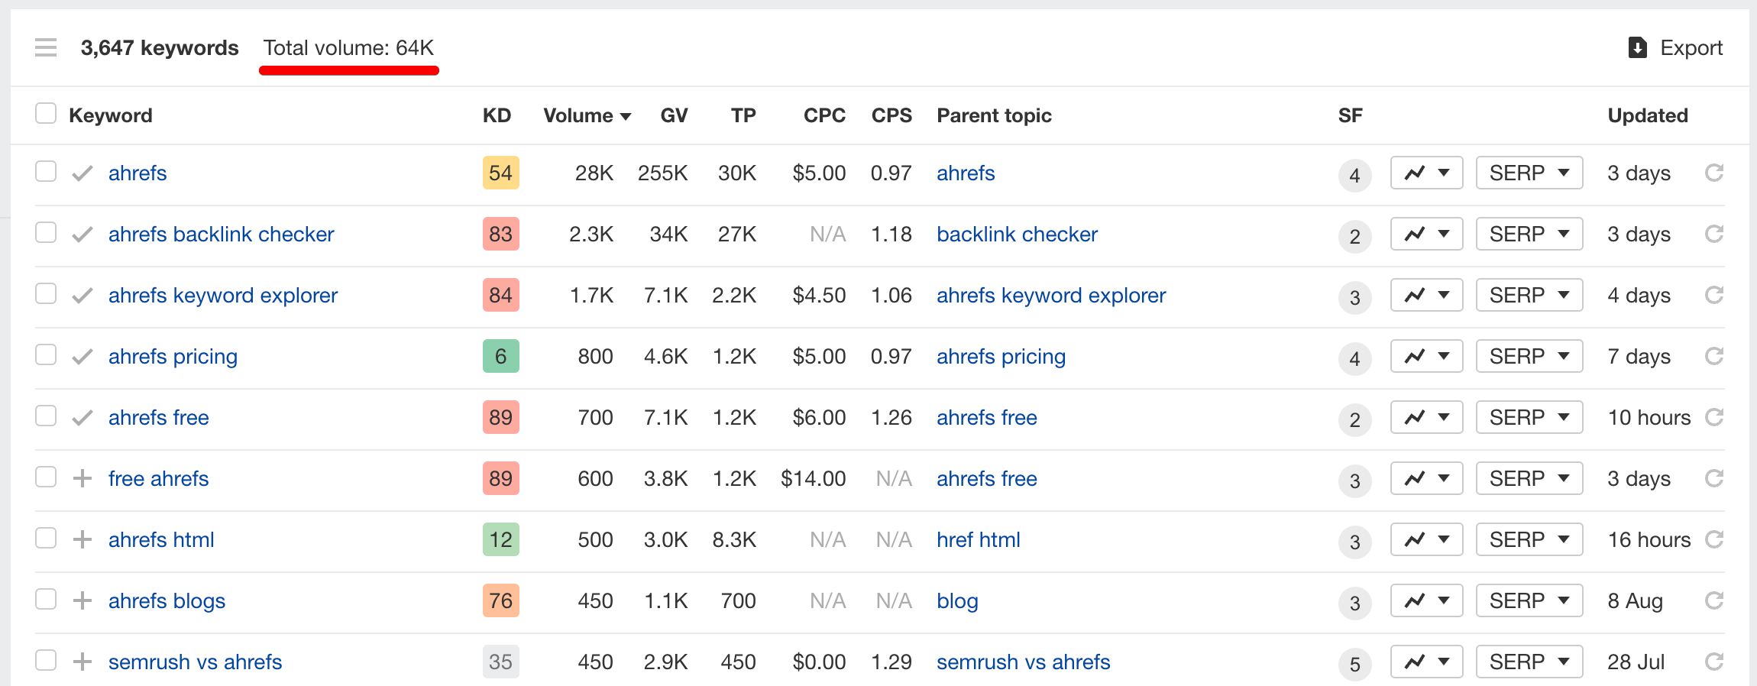
Task: Click the 'Total volume: 64K' text
Action: coord(348,48)
